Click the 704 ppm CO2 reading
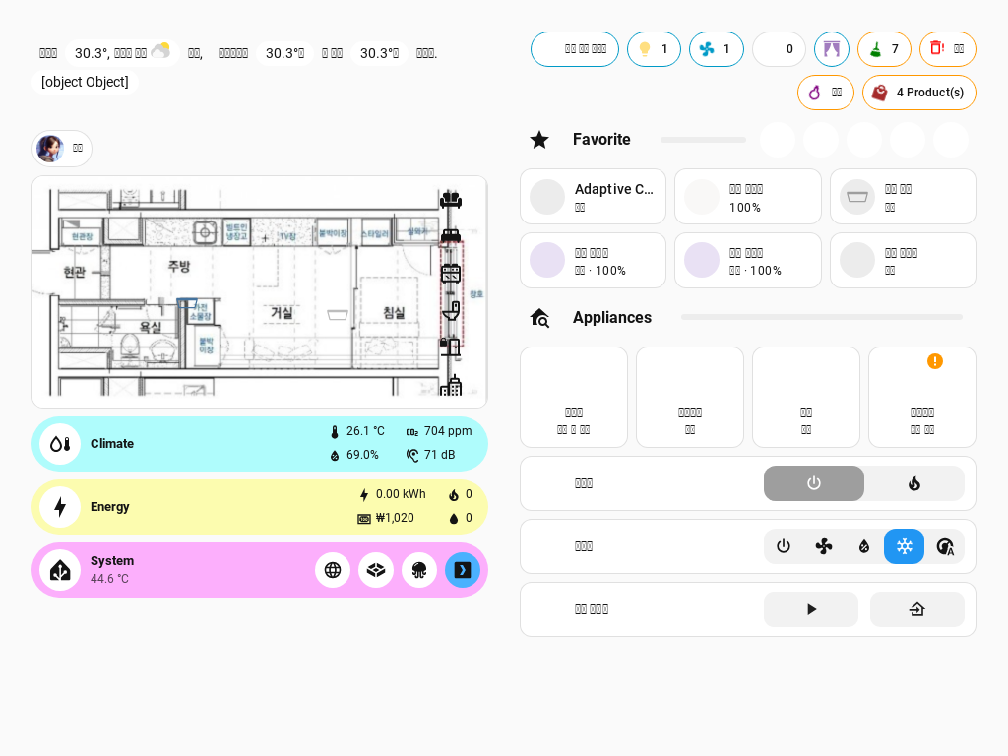Screen dimensions: 1008x756 (439, 431)
